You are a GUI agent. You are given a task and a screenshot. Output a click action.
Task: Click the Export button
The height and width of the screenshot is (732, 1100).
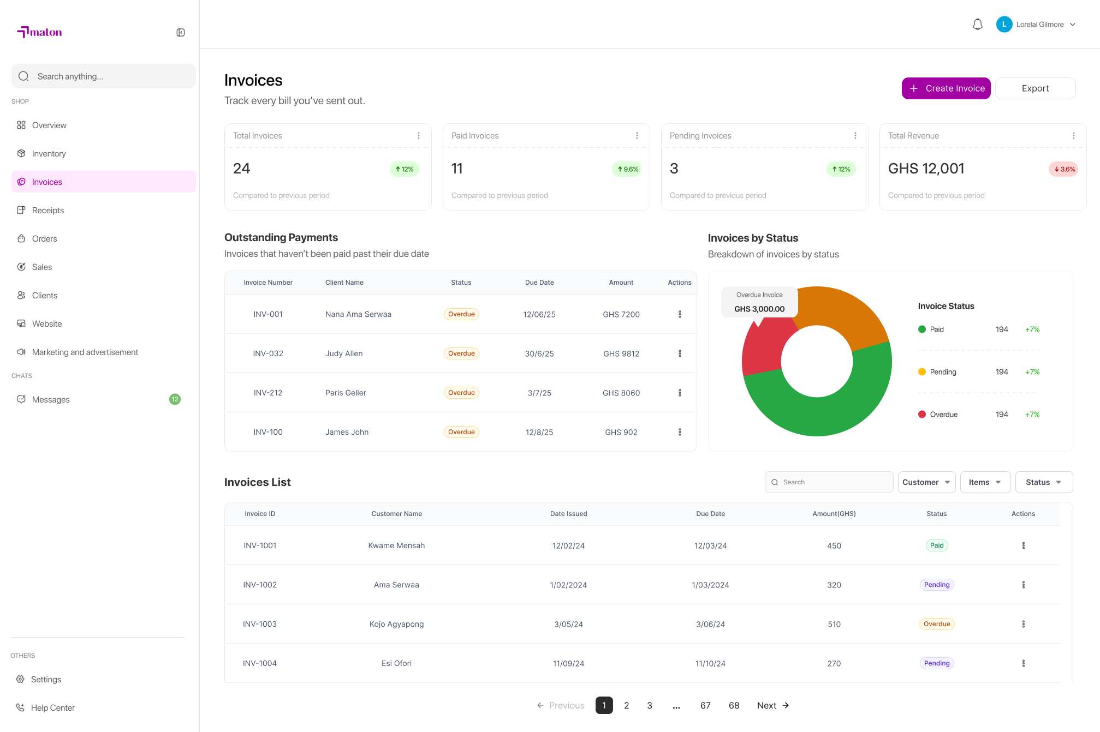point(1035,88)
